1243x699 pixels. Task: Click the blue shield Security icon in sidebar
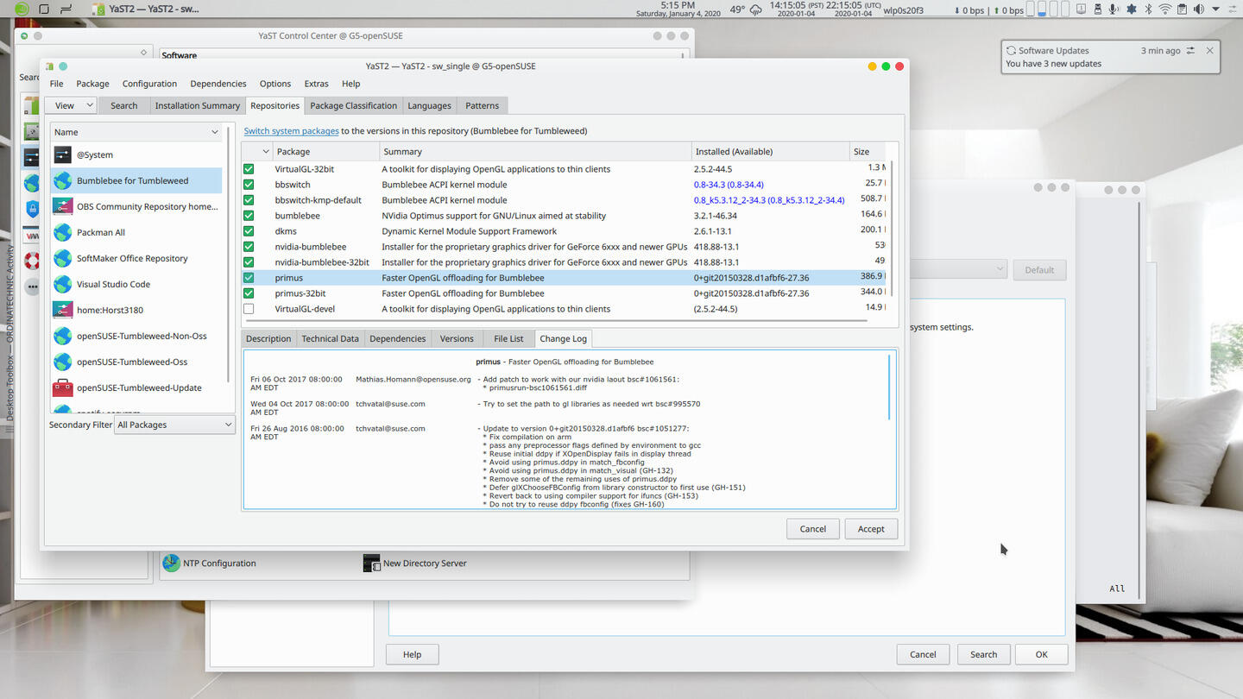[x=31, y=208]
